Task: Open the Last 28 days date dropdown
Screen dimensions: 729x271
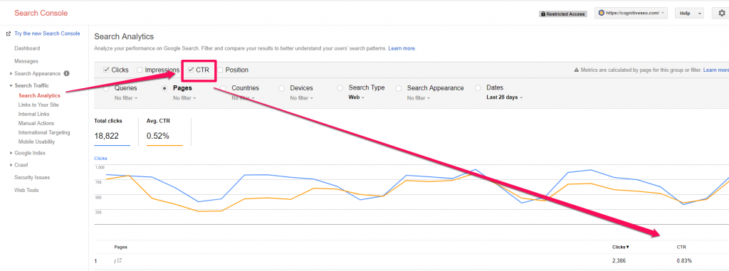Action: pyautogui.click(x=504, y=97)
